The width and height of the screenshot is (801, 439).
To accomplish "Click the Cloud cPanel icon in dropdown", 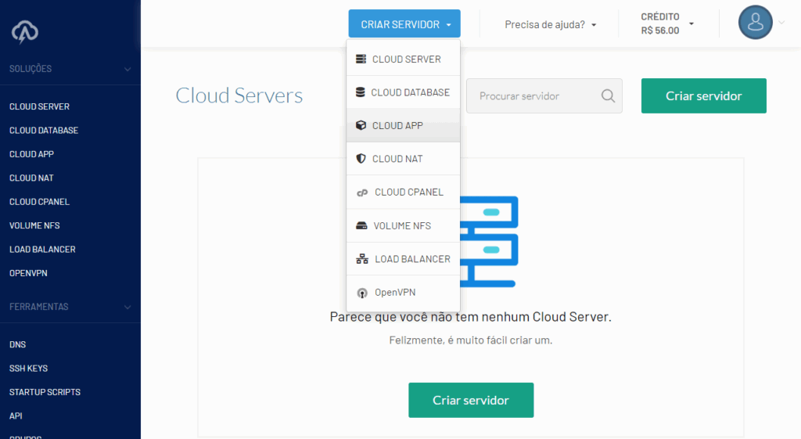I will 361,193.
